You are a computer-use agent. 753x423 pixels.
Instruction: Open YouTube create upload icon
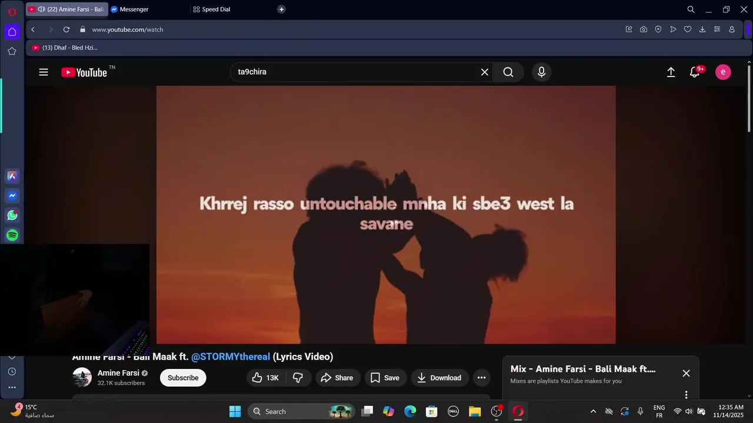tap(671, 72)
